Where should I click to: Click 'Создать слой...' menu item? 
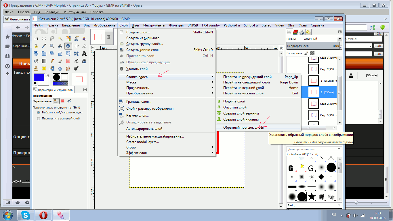[x=167, y=32]
